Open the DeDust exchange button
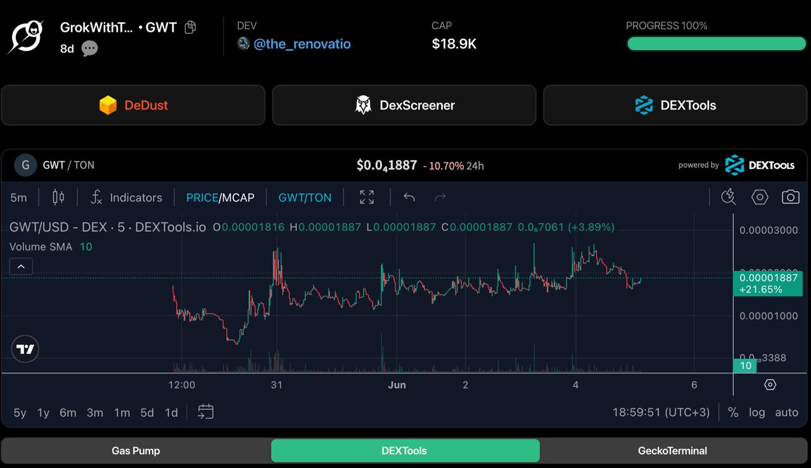Viewport: 811px width, 468px height. 133,105
